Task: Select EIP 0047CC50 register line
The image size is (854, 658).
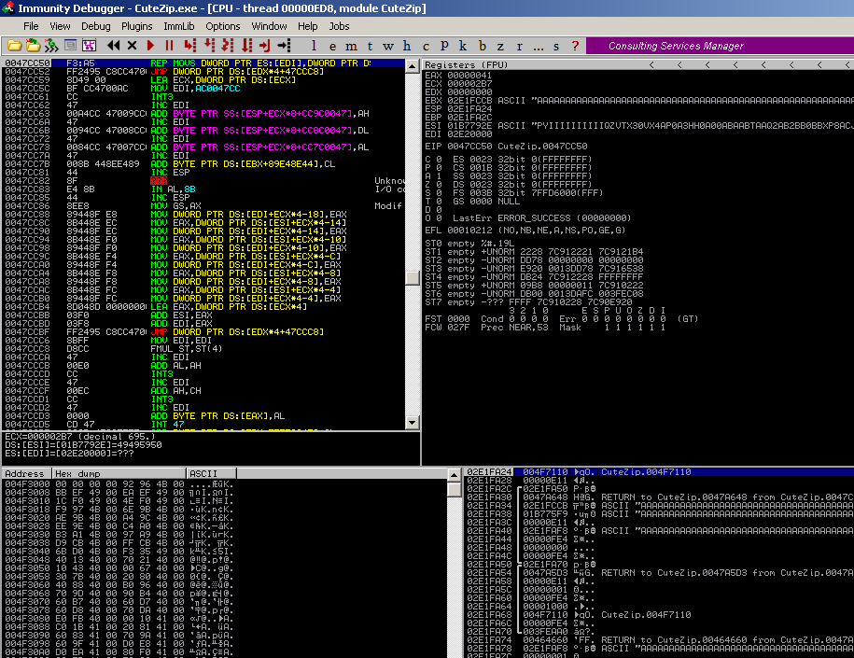Action: click(x=506, y=147)
